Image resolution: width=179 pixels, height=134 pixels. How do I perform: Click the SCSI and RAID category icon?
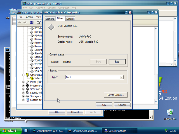point(27,89)
